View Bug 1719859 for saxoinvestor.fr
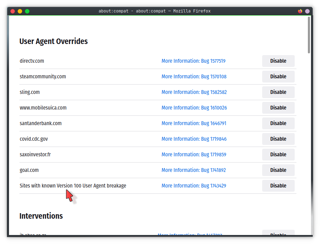Viewport: 320px width, 244px height. click(194, 155)
